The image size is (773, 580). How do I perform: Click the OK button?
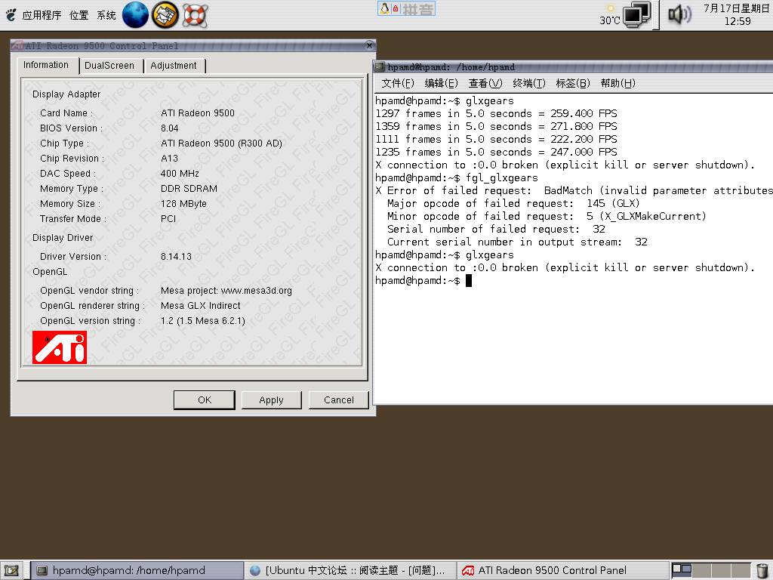pyautogui.click(x=205, y=400)
